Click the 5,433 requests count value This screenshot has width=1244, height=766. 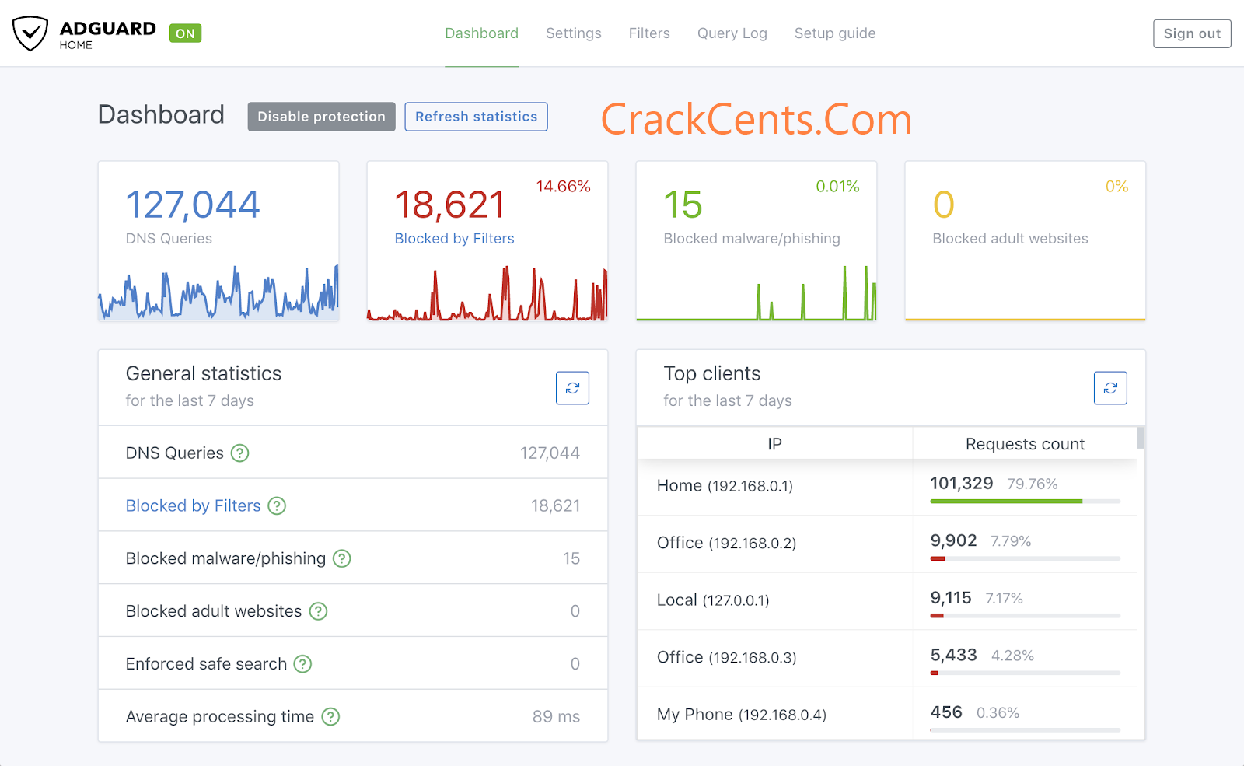pos(954,655)
